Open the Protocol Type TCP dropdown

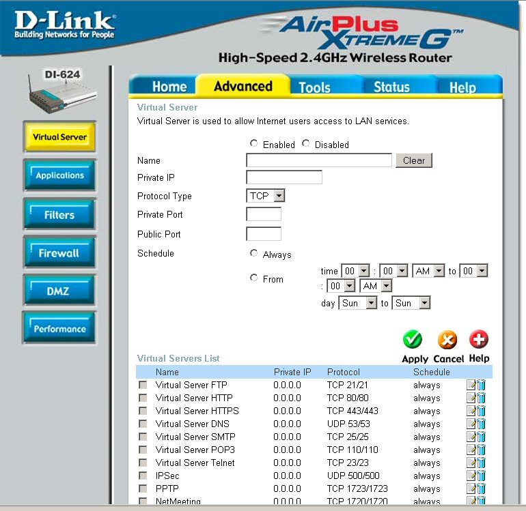(265, 196)
